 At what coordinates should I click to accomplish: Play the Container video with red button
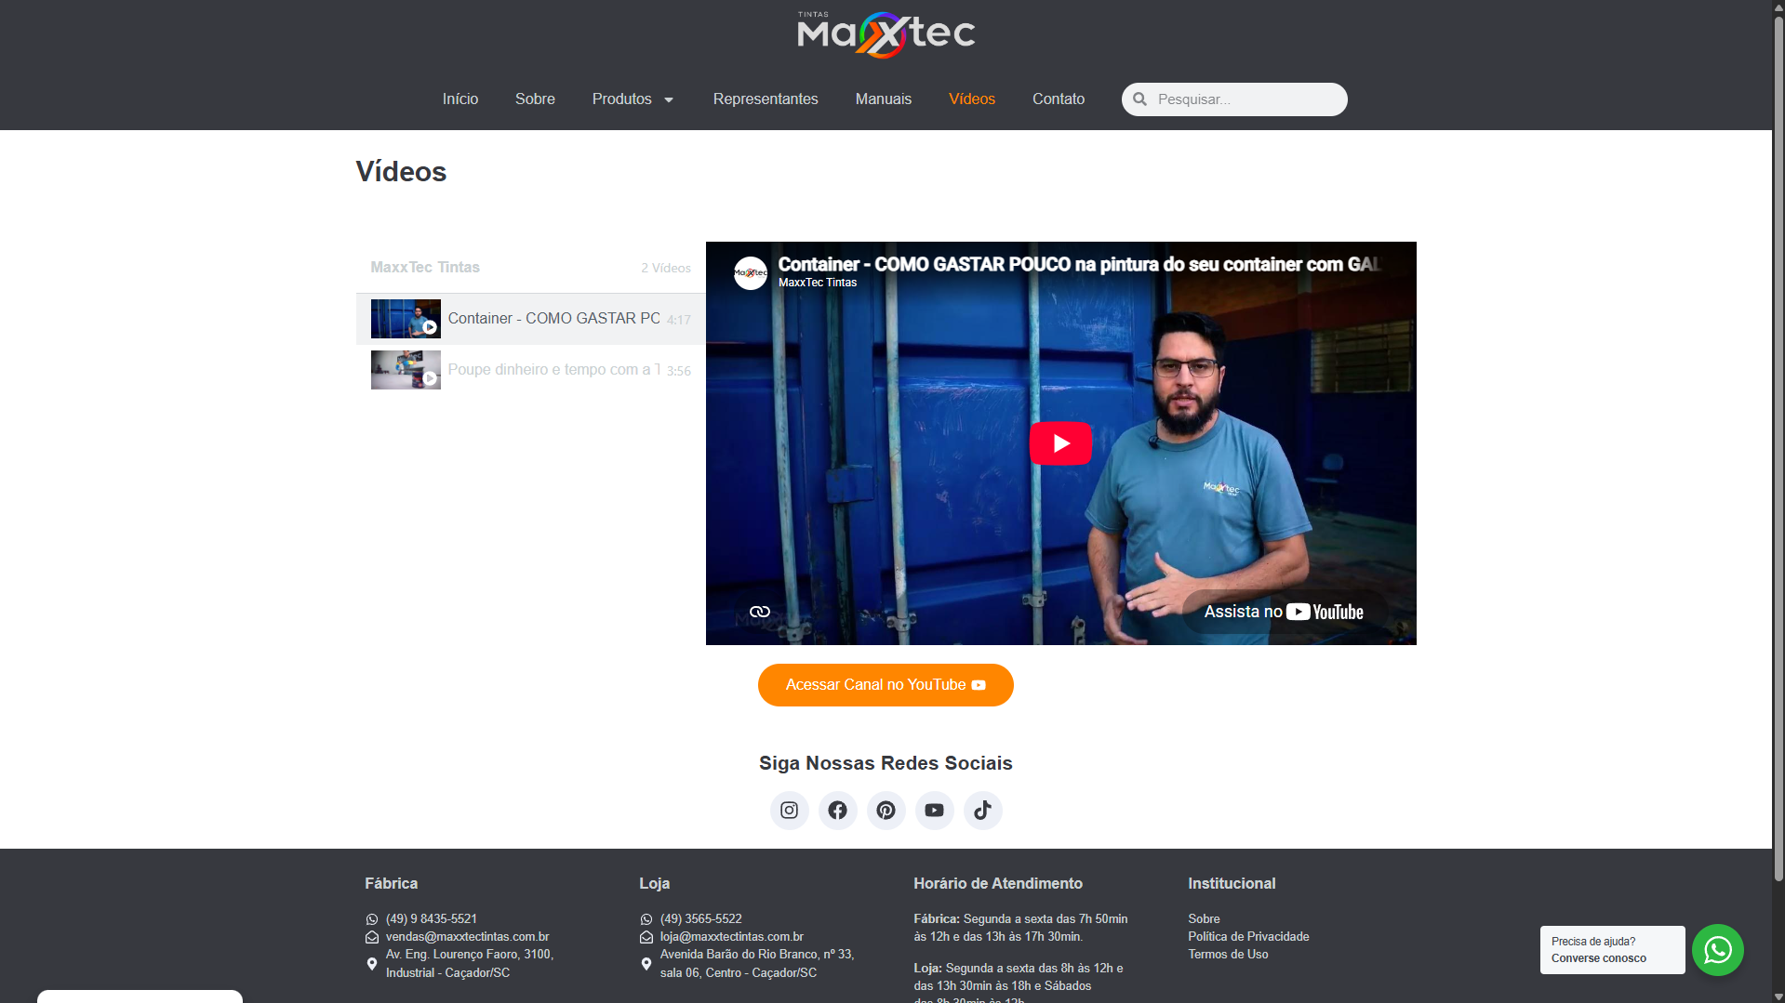pyautogui.click(x=1060, y=443)
